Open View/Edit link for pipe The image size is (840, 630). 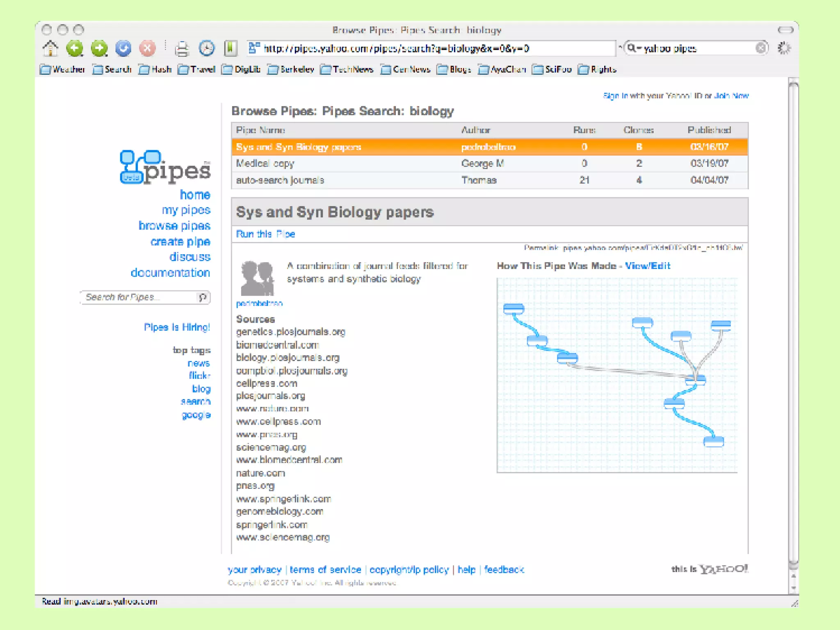648,266
